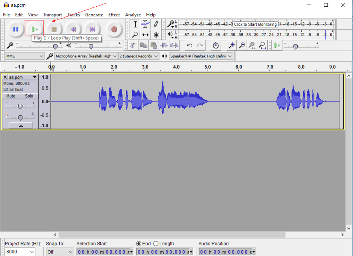
Task: Collapse the aa.pcm track with triangle button
Action: [x=21, y=125]
